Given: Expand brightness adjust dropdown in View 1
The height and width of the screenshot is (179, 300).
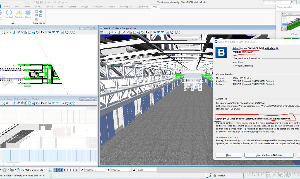Looking at the screenshot, I should 10,33.
